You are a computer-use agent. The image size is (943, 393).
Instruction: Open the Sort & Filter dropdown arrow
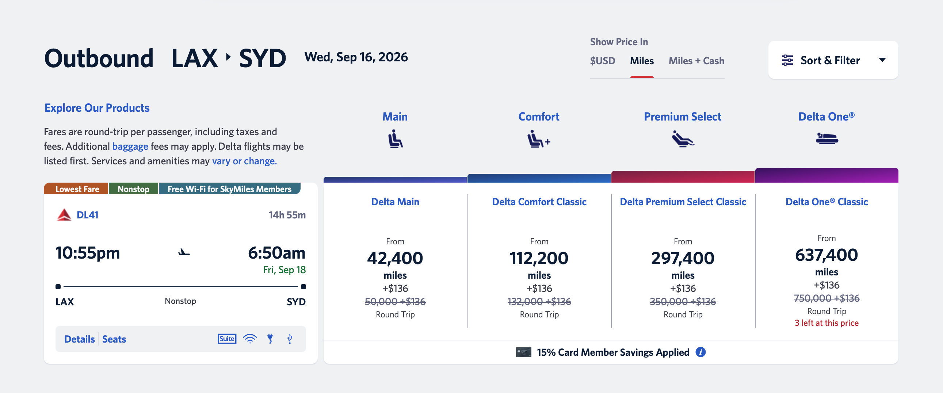coord(882,60)
